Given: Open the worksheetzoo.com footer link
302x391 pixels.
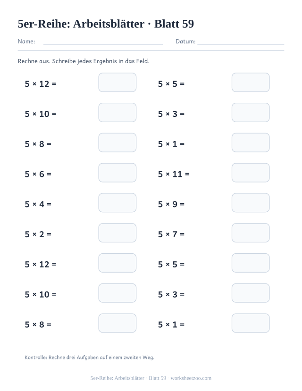Looking at the screenshot, I should coord(191,378).
